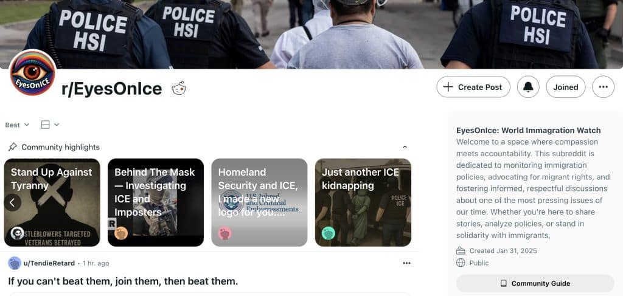623x296 pixels.
Task: Go to previous highlights with left arrow
Action: click(x=12, y=202)
